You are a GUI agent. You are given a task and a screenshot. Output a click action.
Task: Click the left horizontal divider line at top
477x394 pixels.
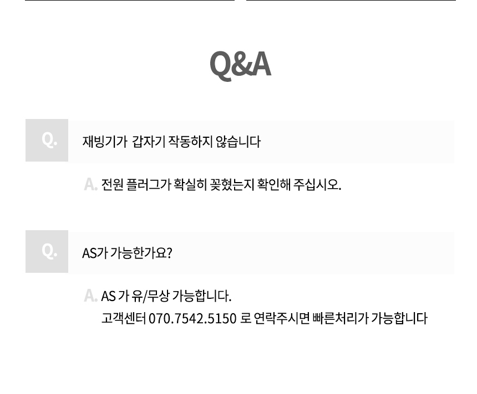pyautogui.click(x=130, y=1)
